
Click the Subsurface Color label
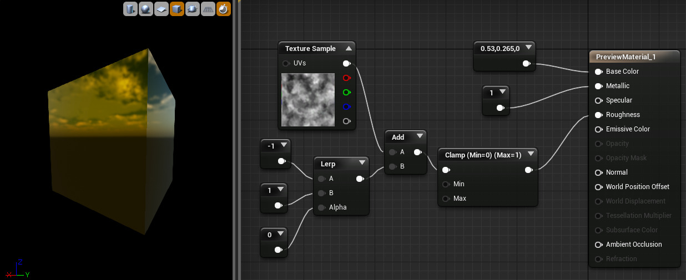point(632,230)
